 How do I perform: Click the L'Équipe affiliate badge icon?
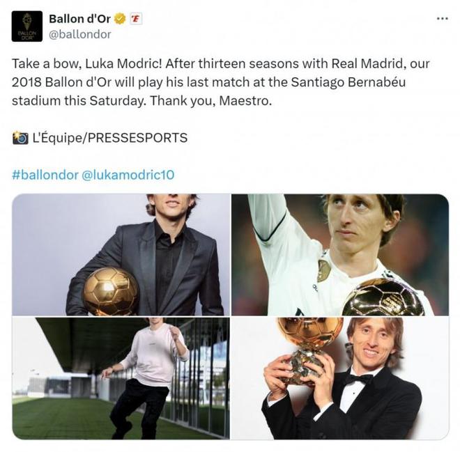pyautogui.click(x=136, y=20)
